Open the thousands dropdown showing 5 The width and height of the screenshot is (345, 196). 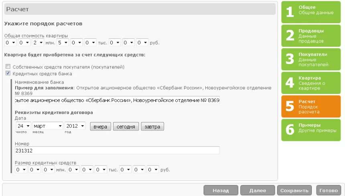[x=63, y=42]
